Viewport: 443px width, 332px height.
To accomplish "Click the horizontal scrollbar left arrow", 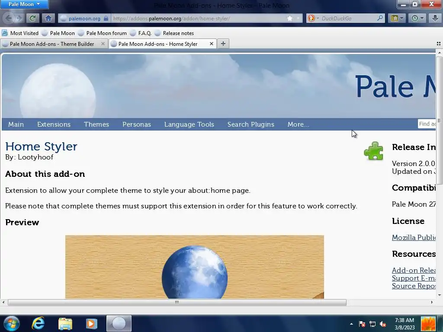I will tap(3, 302).
